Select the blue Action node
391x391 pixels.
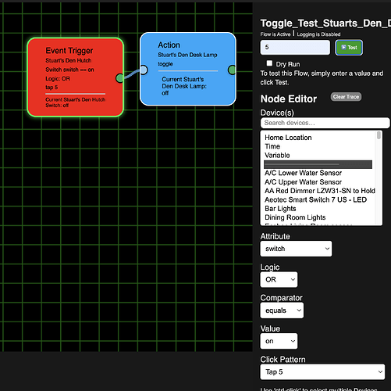(188, 69)
